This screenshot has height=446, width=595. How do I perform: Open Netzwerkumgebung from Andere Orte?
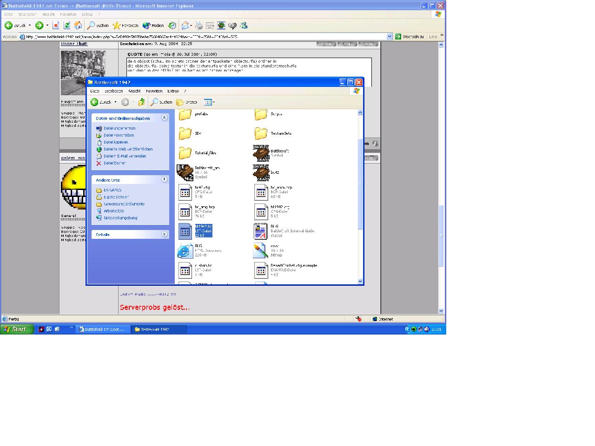coord(120,218)
